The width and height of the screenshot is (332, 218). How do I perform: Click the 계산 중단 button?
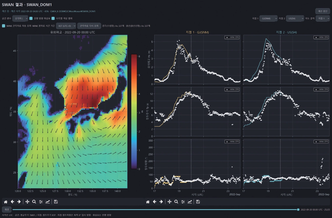tap(323, 11)
